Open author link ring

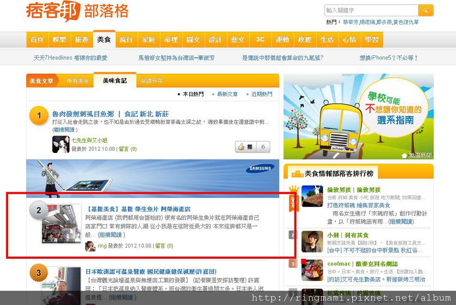click(102, 246)
